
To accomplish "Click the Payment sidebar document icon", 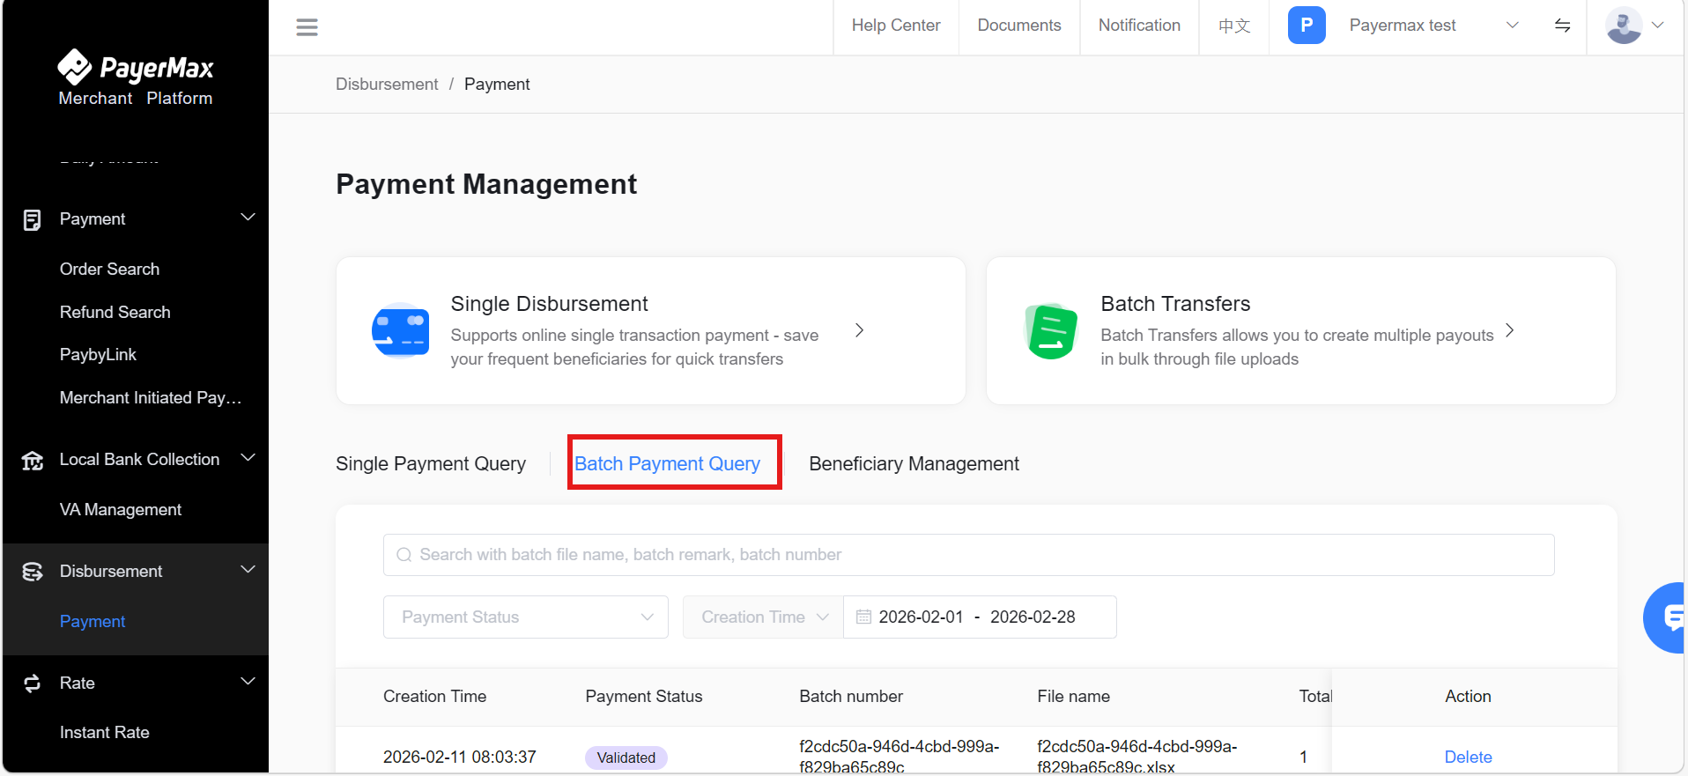I will tap(33, 219).
